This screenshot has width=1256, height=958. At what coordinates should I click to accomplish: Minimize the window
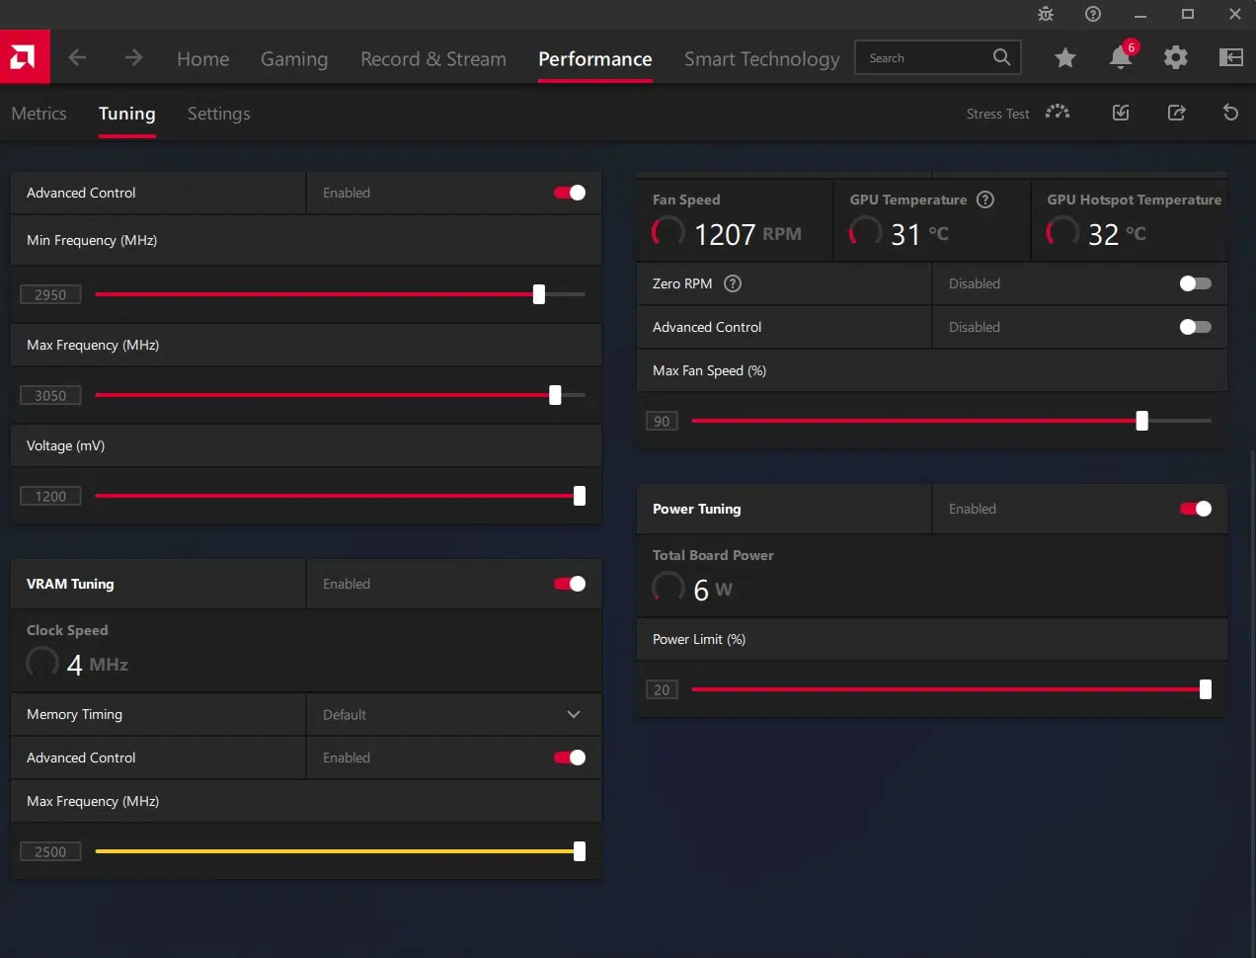1140,14
